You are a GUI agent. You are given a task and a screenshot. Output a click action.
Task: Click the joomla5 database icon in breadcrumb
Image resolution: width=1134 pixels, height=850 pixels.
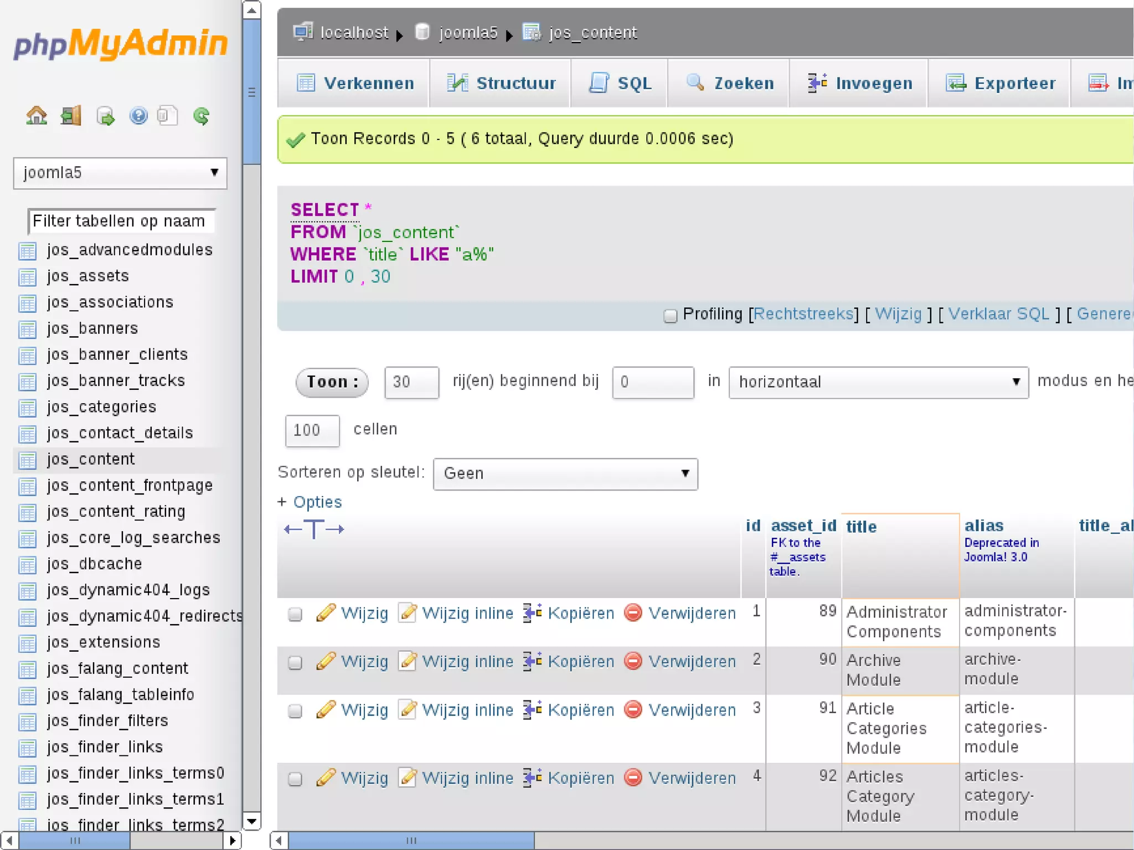pyautogui.click(x=422, y=32)
